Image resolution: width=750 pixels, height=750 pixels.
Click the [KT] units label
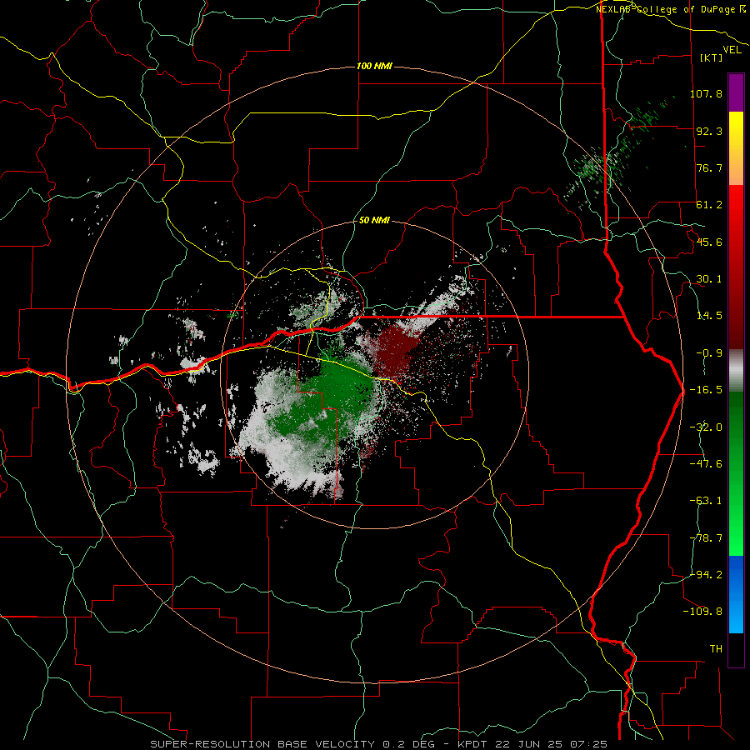coord(712,57)
